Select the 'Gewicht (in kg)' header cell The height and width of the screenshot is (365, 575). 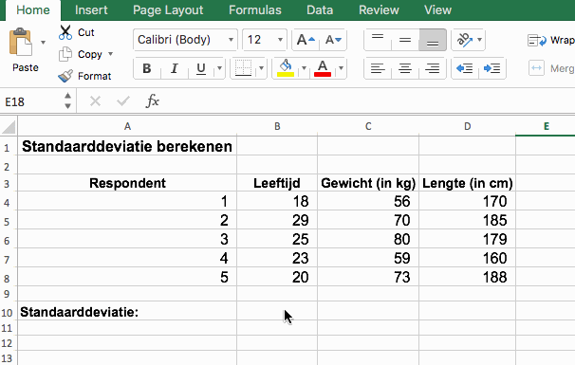(368, 183)
